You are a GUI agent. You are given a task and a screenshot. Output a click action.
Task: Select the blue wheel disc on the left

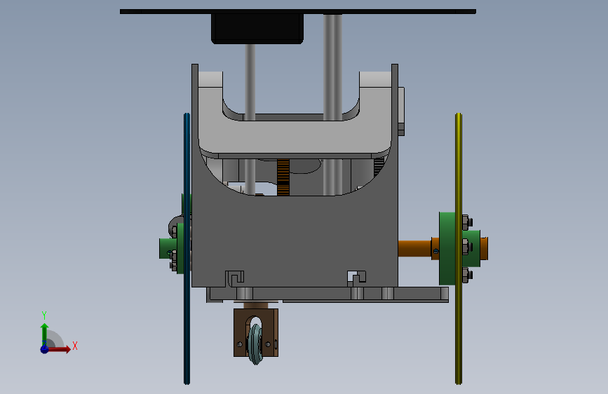tap(187, 249)
